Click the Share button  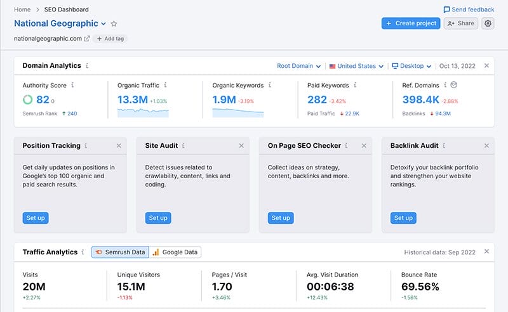461,23
